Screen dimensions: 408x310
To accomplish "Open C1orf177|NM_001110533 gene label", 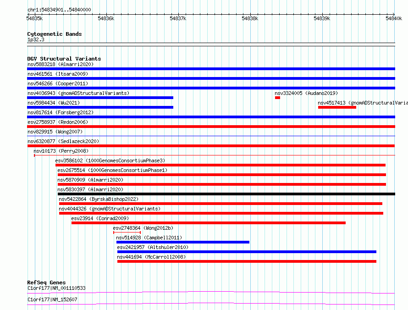I will [x=56, y=288].
